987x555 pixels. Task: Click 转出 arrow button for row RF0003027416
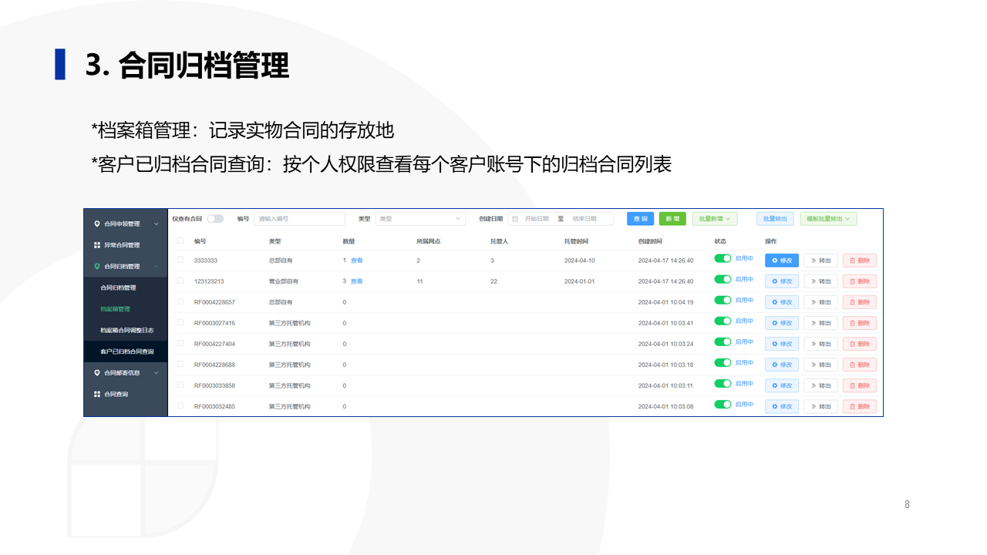(820, 323)
